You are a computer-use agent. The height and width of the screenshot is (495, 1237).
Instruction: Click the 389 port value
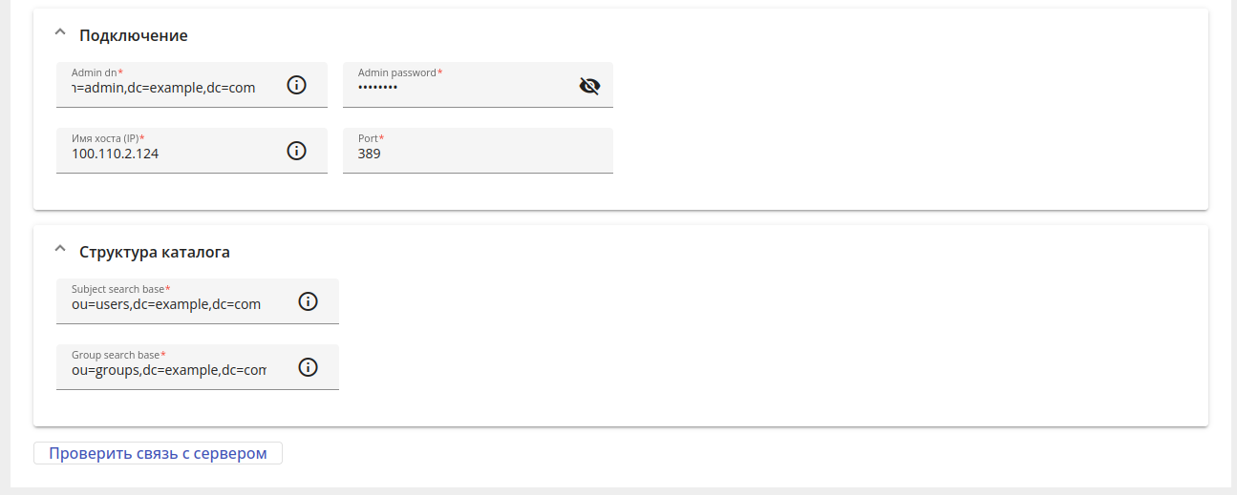pyautogui.click(x=370, y=153)
